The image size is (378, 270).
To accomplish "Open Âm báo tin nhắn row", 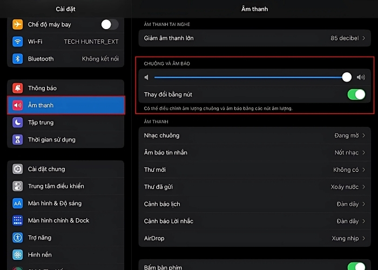I will (254, 153).
